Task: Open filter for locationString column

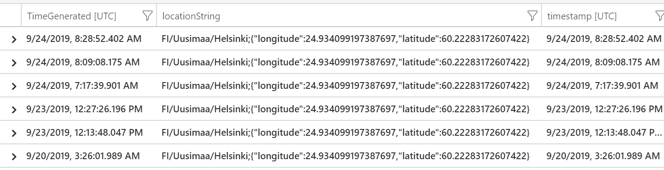Action: (x=532, y=17)
